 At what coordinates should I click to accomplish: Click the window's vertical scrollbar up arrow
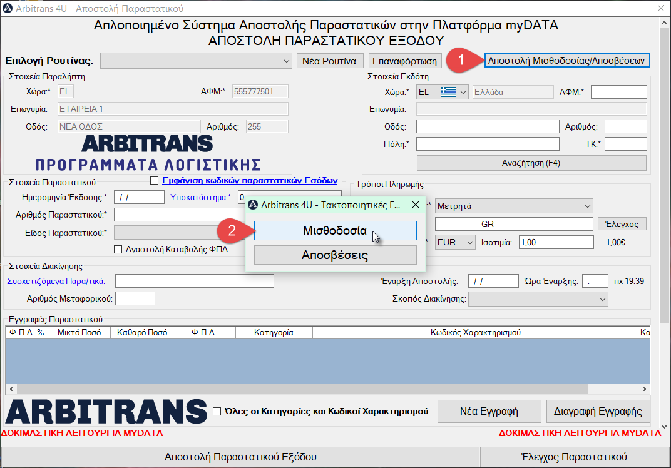664,22
